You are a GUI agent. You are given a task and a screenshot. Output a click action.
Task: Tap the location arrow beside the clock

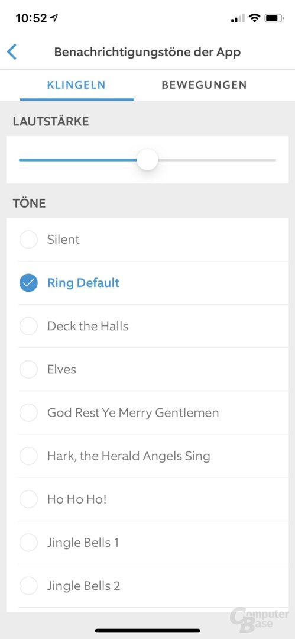coord(54,18)
